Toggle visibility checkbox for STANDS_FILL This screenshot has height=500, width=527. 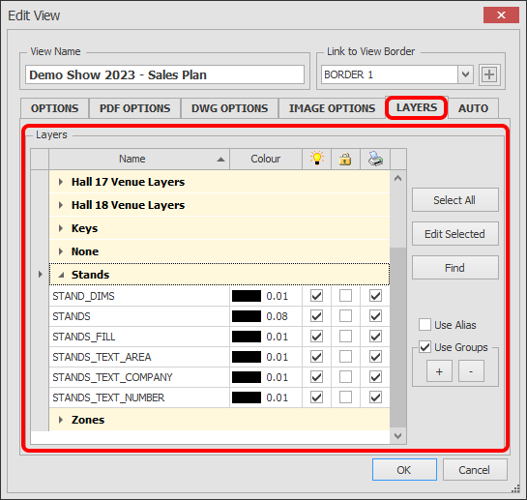pos(316,337)
